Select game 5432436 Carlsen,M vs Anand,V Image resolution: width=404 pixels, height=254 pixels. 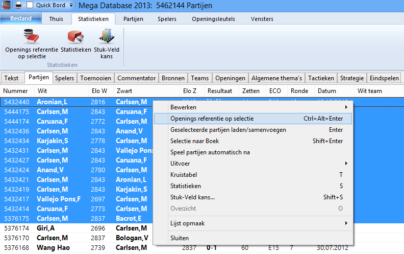tap(77, 131)
